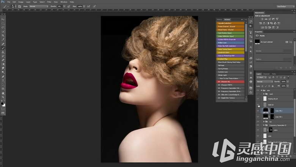Add an Invert adjustment
The height and width of the screenshot is (167, 296).
[262, 27]
